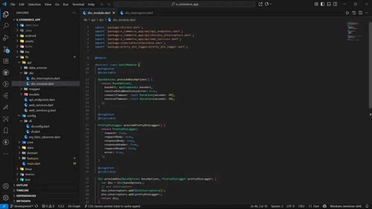
Task: Switch to the dio_interceptors.dart tab
Action: pos(138,13)
